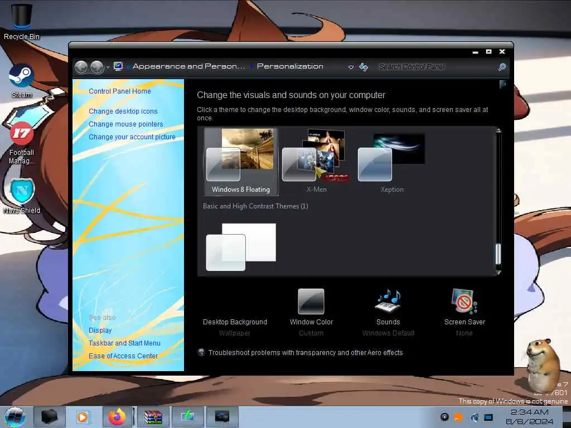Open Ease of Access Center link
This screenshot has width=571, height=428.
click(123, 356)
